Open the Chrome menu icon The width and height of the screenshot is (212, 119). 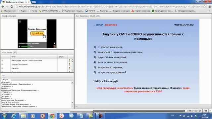[210, 7]
